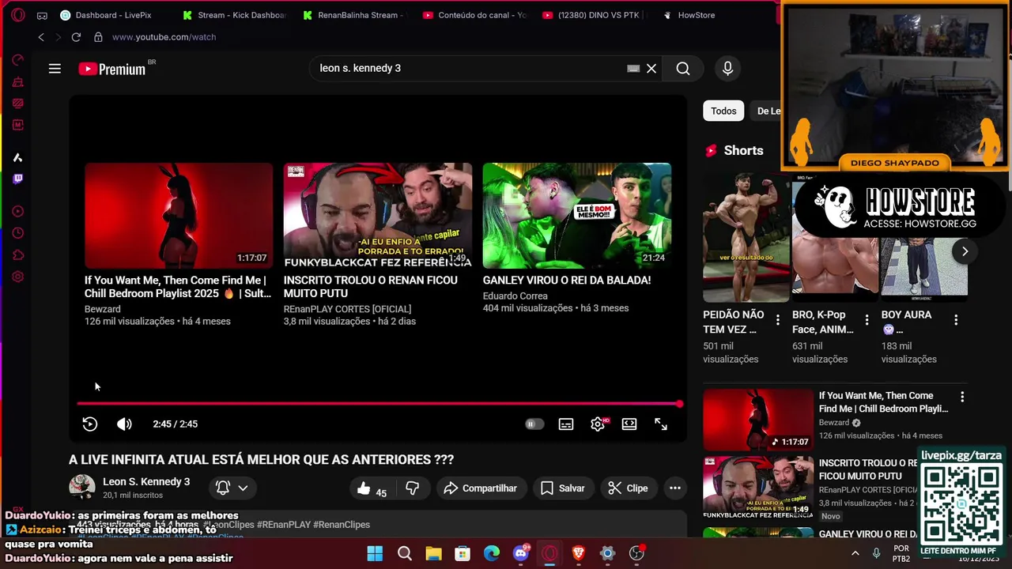Replay the finished video
The image size is (1012, 569).
pyautogui.click(x=90, y=424)
